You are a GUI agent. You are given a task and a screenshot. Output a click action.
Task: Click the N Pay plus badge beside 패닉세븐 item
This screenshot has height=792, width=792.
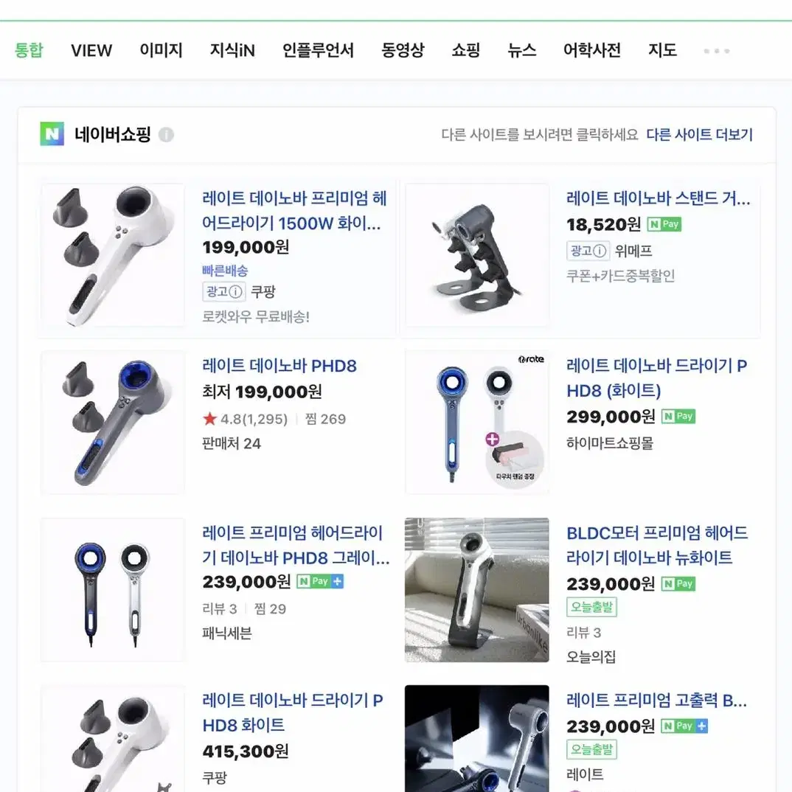(320, 581)
